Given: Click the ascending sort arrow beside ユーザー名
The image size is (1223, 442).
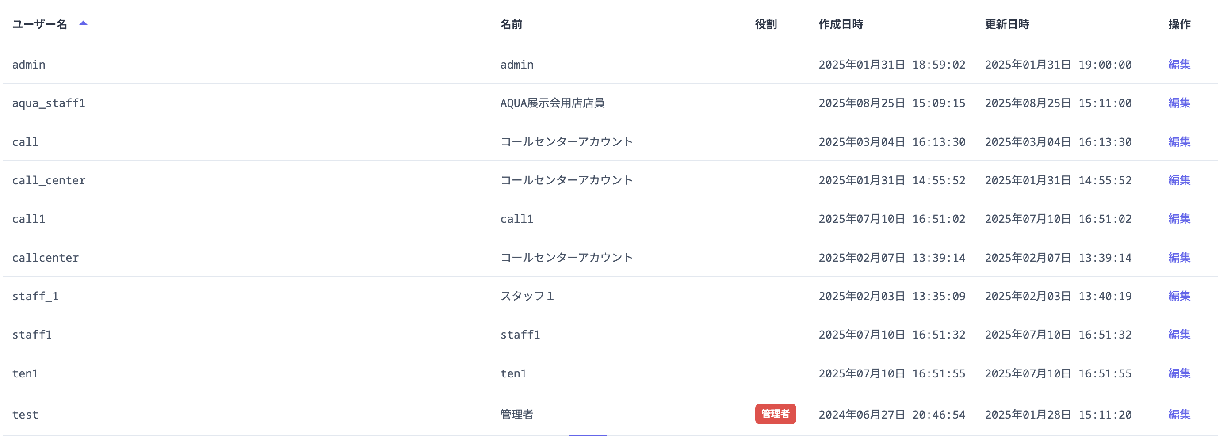Looking at the screenshot, I should coord(84,23).
